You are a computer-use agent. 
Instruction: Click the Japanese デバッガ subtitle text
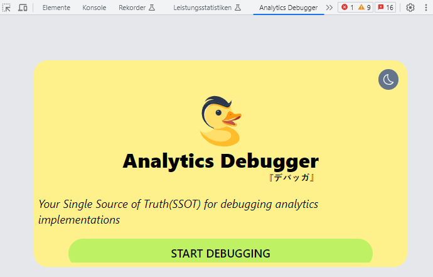pyautogui.click(x=292, y=178)
